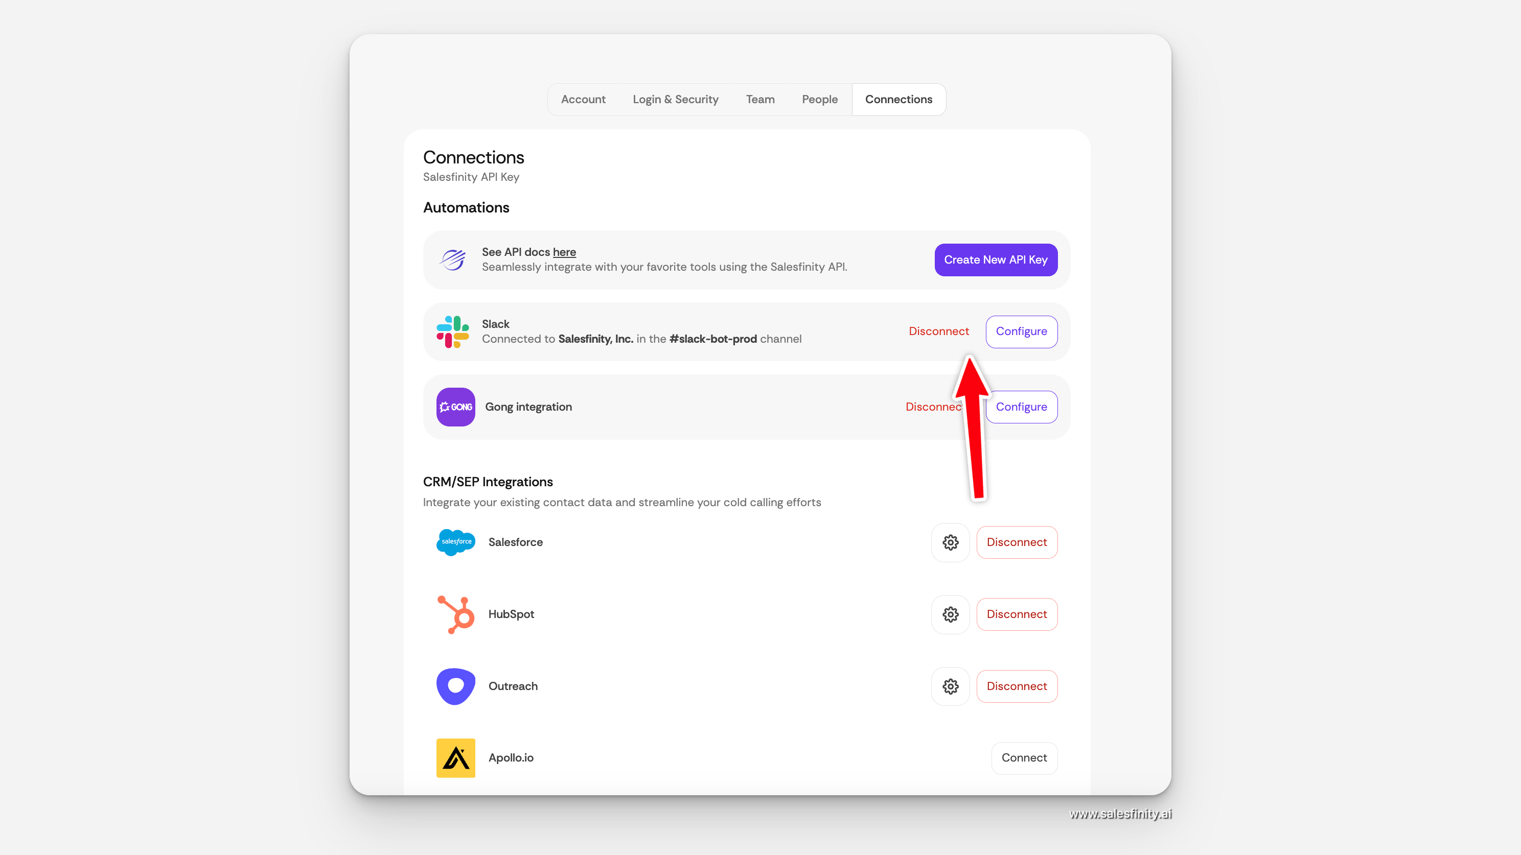Go to the Team tab
Image resolution: width=1521 pixels, height=855 pixels.
[x=760, y=99]
